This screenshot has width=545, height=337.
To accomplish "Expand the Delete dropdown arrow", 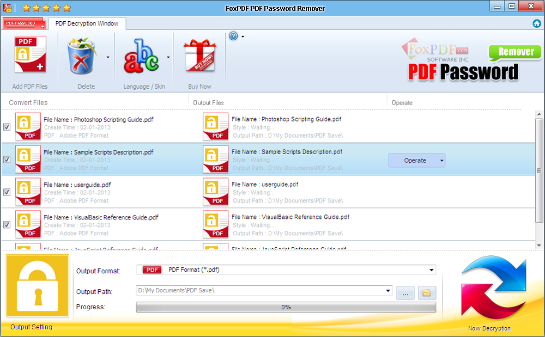I will [108, 57].
